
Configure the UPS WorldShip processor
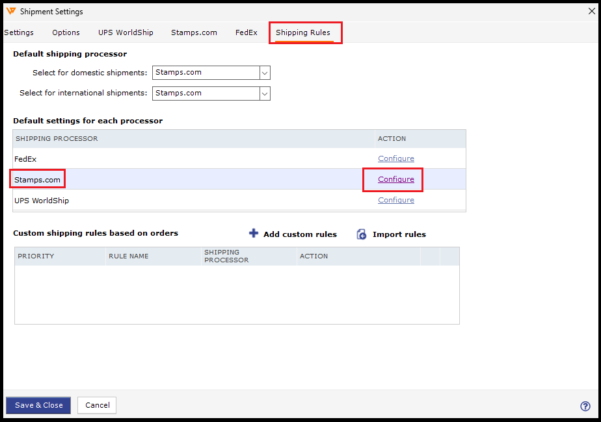pyautogui.click(x=396, y=200)
